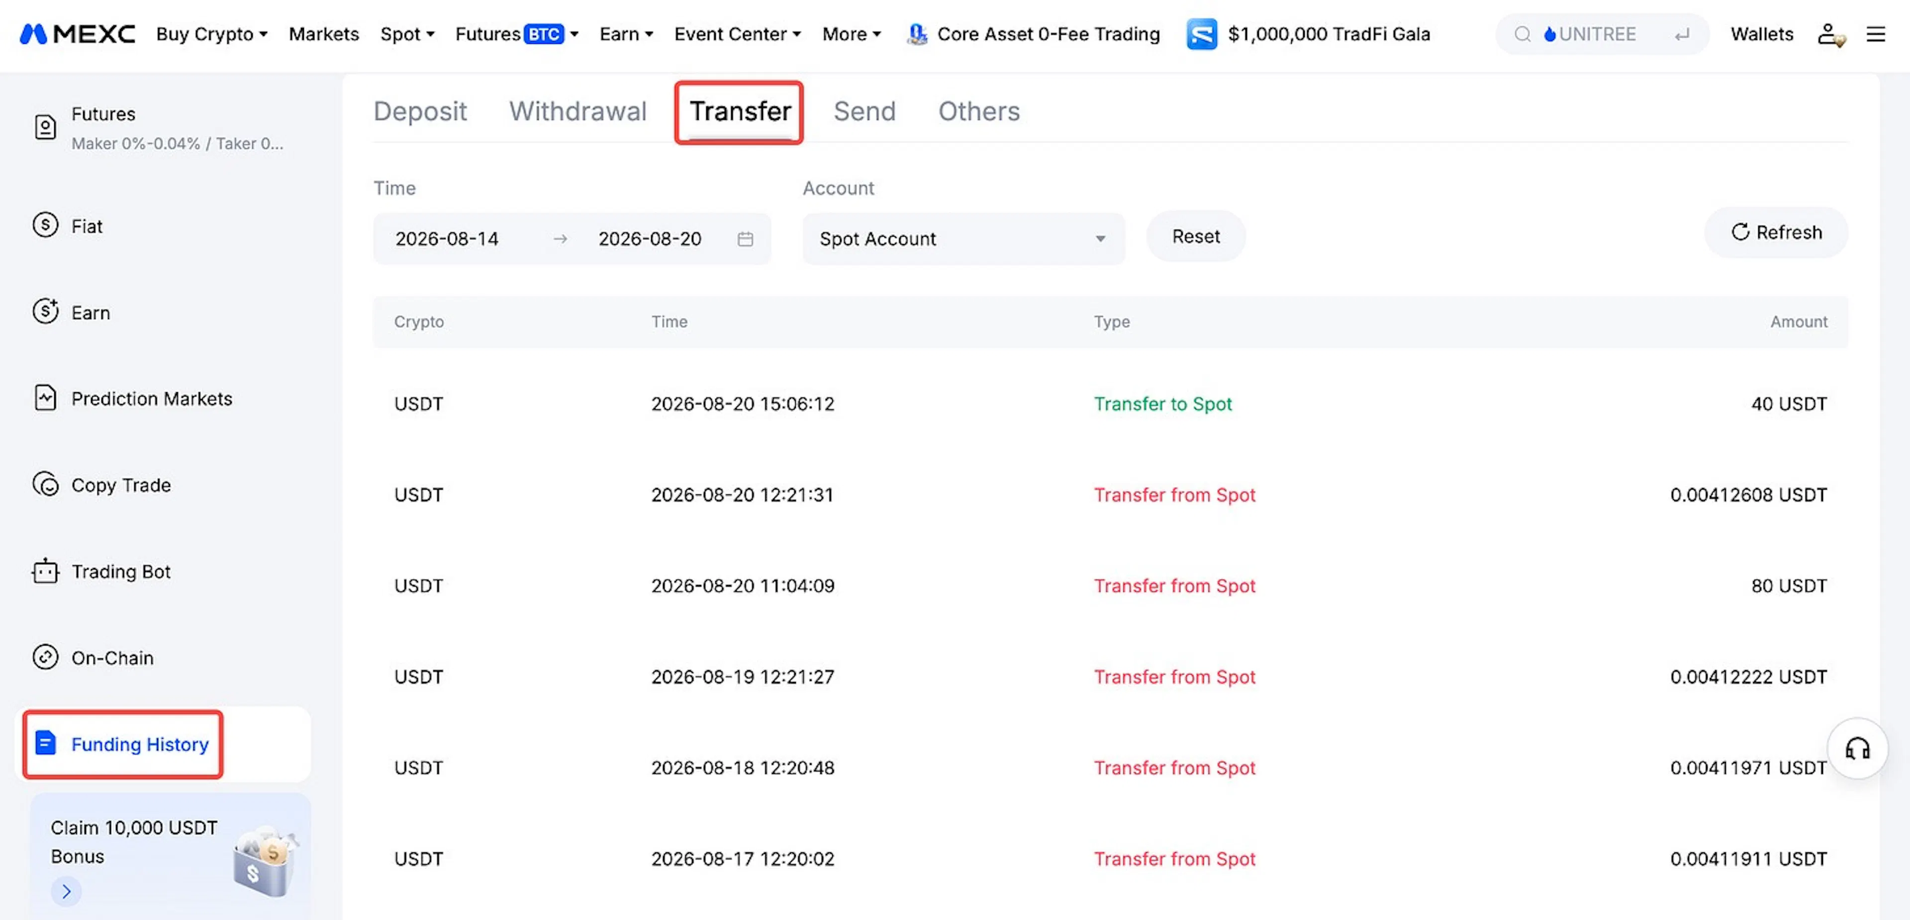The width and height of the screenshot is (1910, 920).
Task: Expand the More menu
Action: coord(851,34)
